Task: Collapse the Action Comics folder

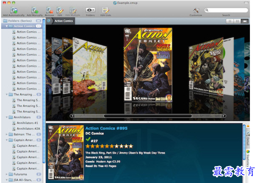Action: pos(7,26)
